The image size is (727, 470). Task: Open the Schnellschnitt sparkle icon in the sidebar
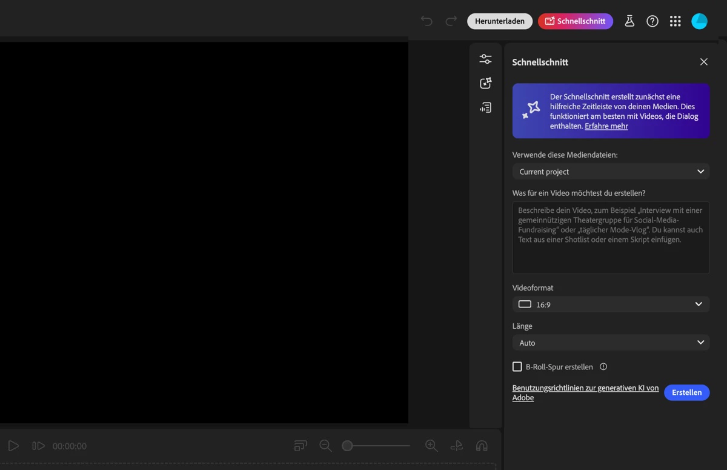485,83
